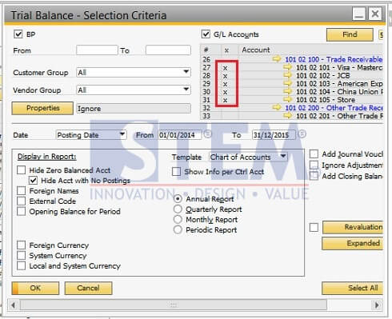
Task: Enable Hide Zero Balanced Acct
Action: pos(21,170)
